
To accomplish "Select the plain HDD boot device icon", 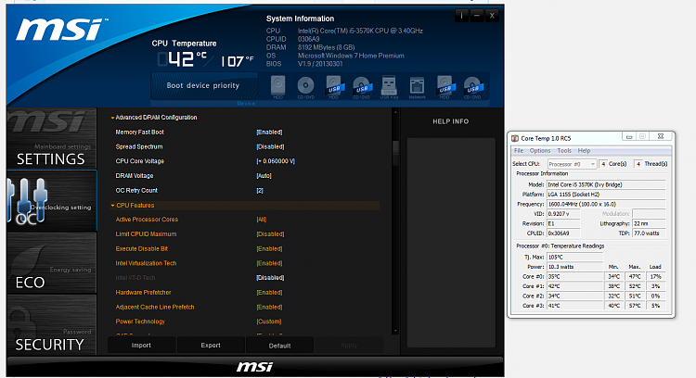I will tap(277, 86).
